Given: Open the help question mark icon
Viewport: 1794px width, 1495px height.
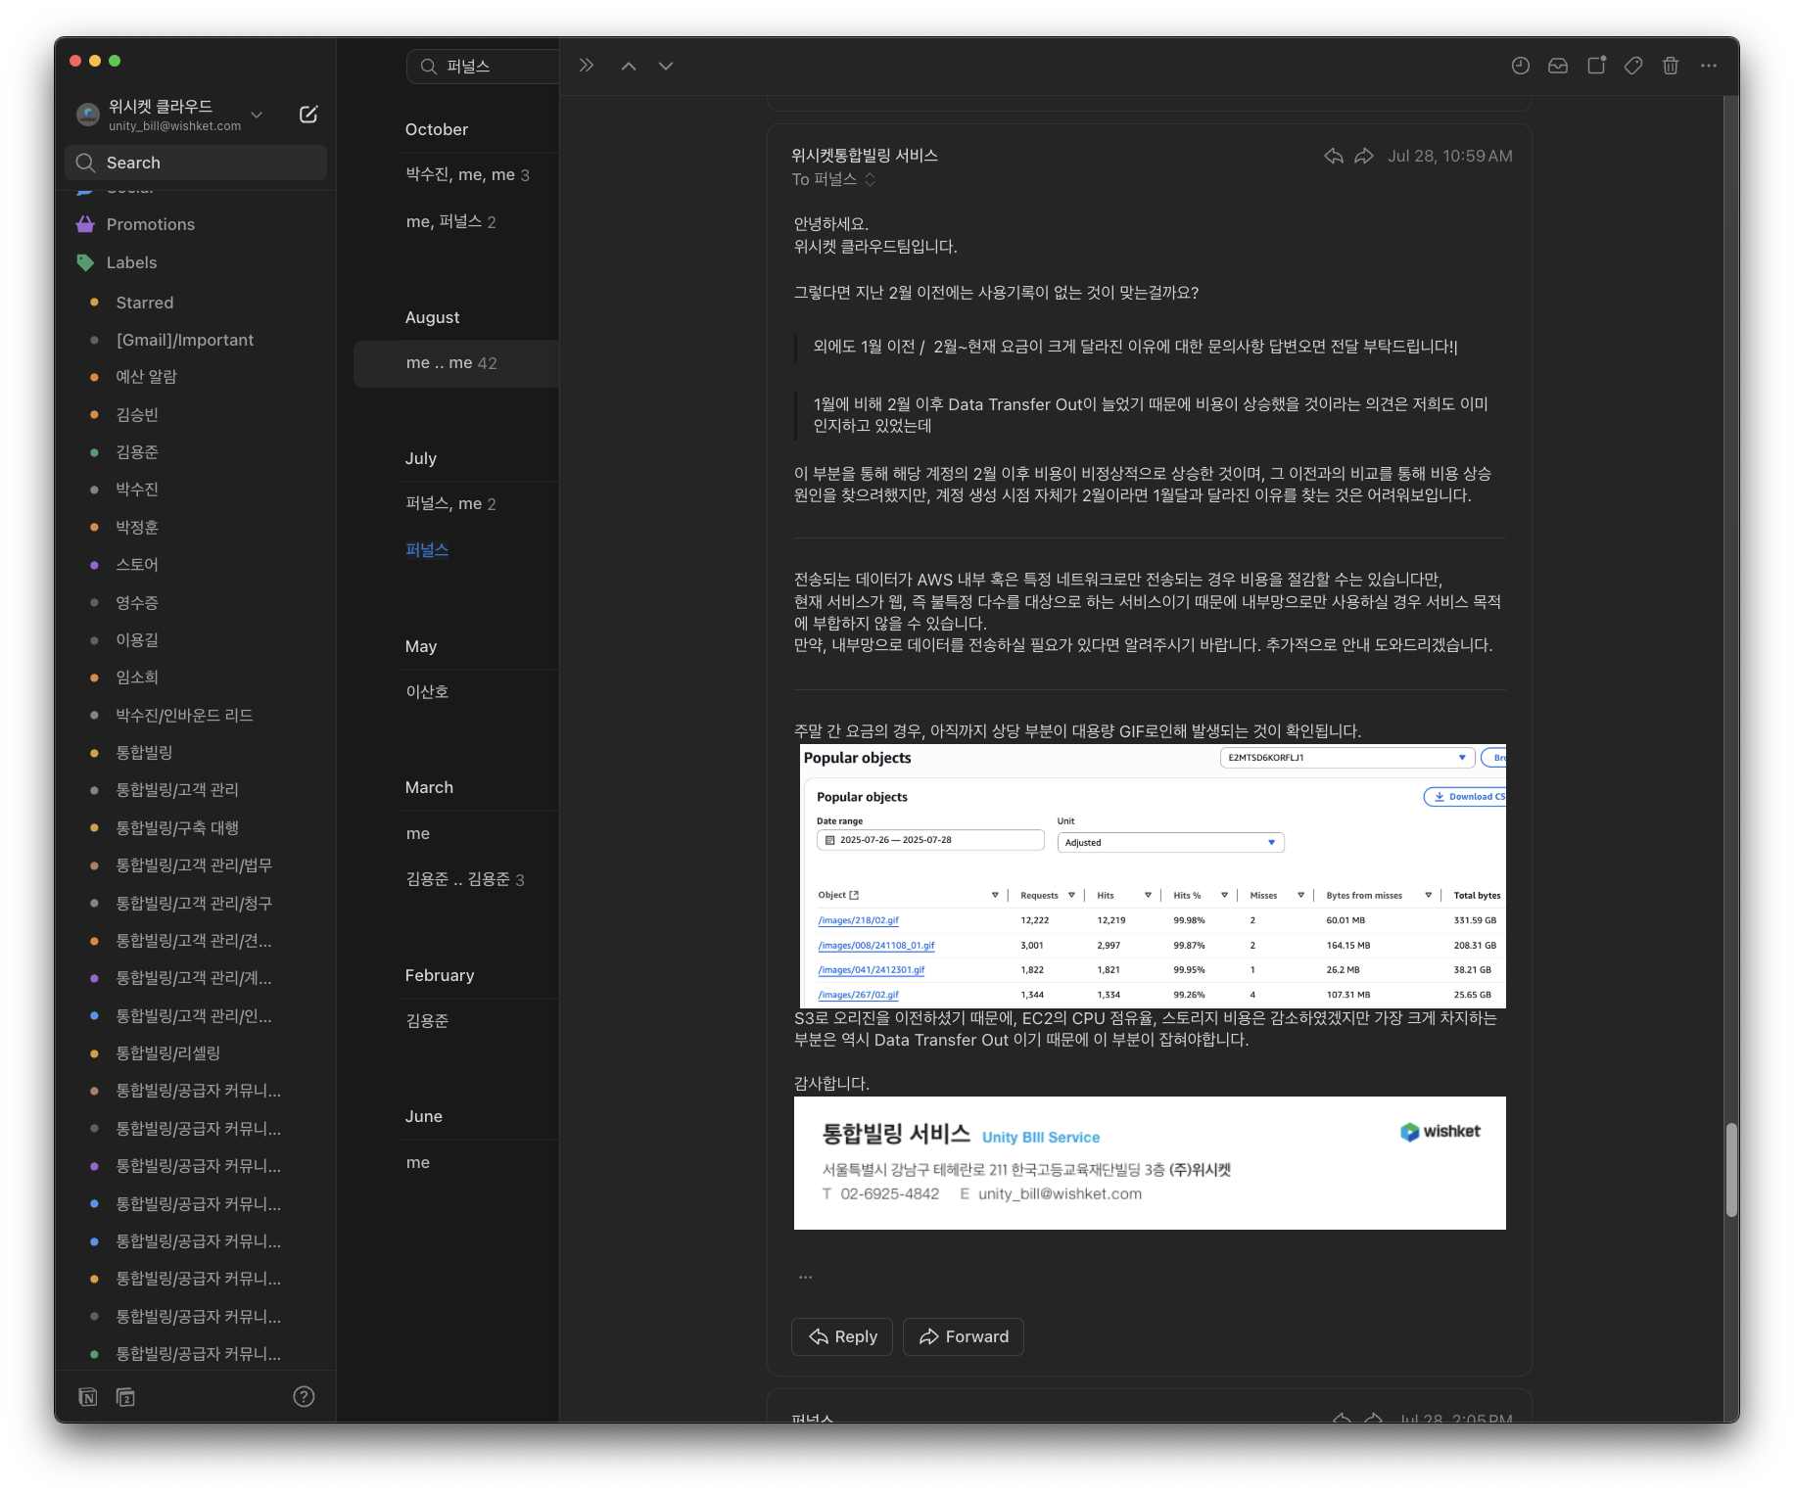Looking at the screenshot, I should (304, 1396).
